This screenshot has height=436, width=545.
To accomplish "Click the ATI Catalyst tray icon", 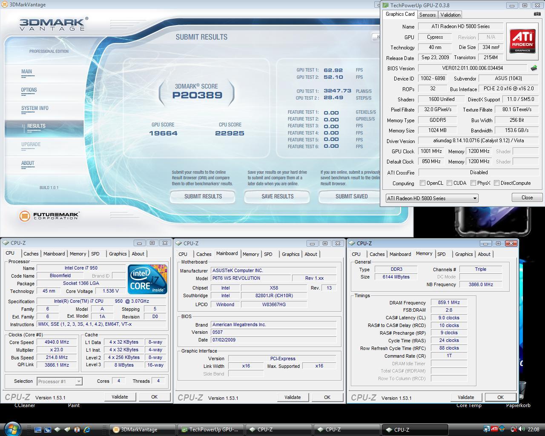I will [x=494, y=429].
